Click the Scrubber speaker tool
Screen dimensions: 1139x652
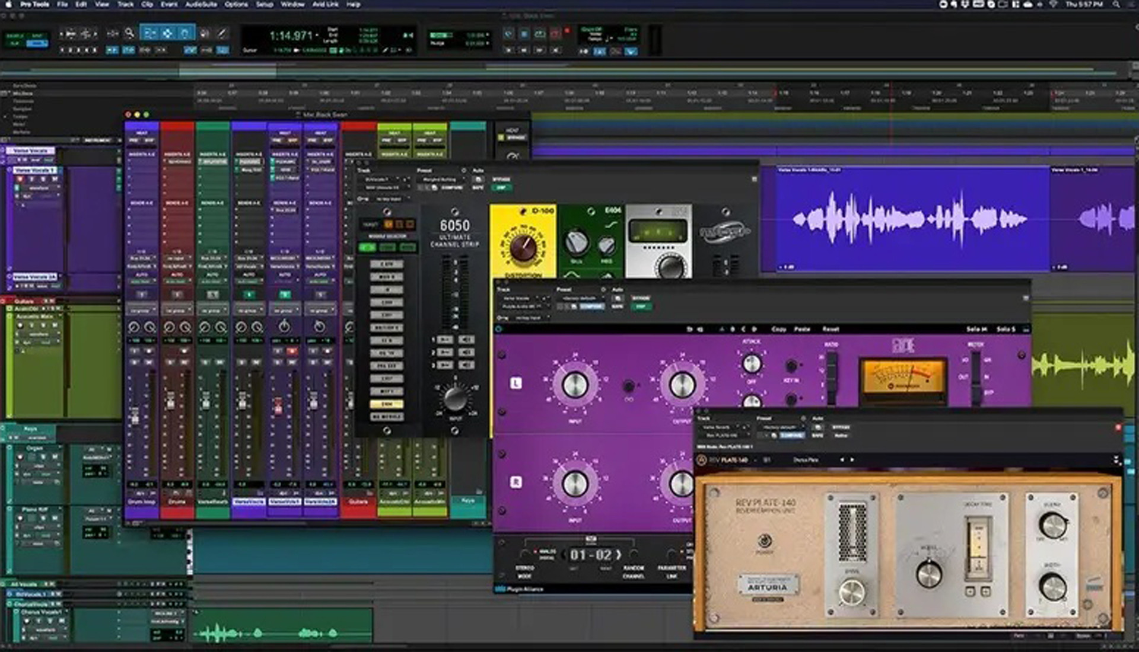(204, 34)
